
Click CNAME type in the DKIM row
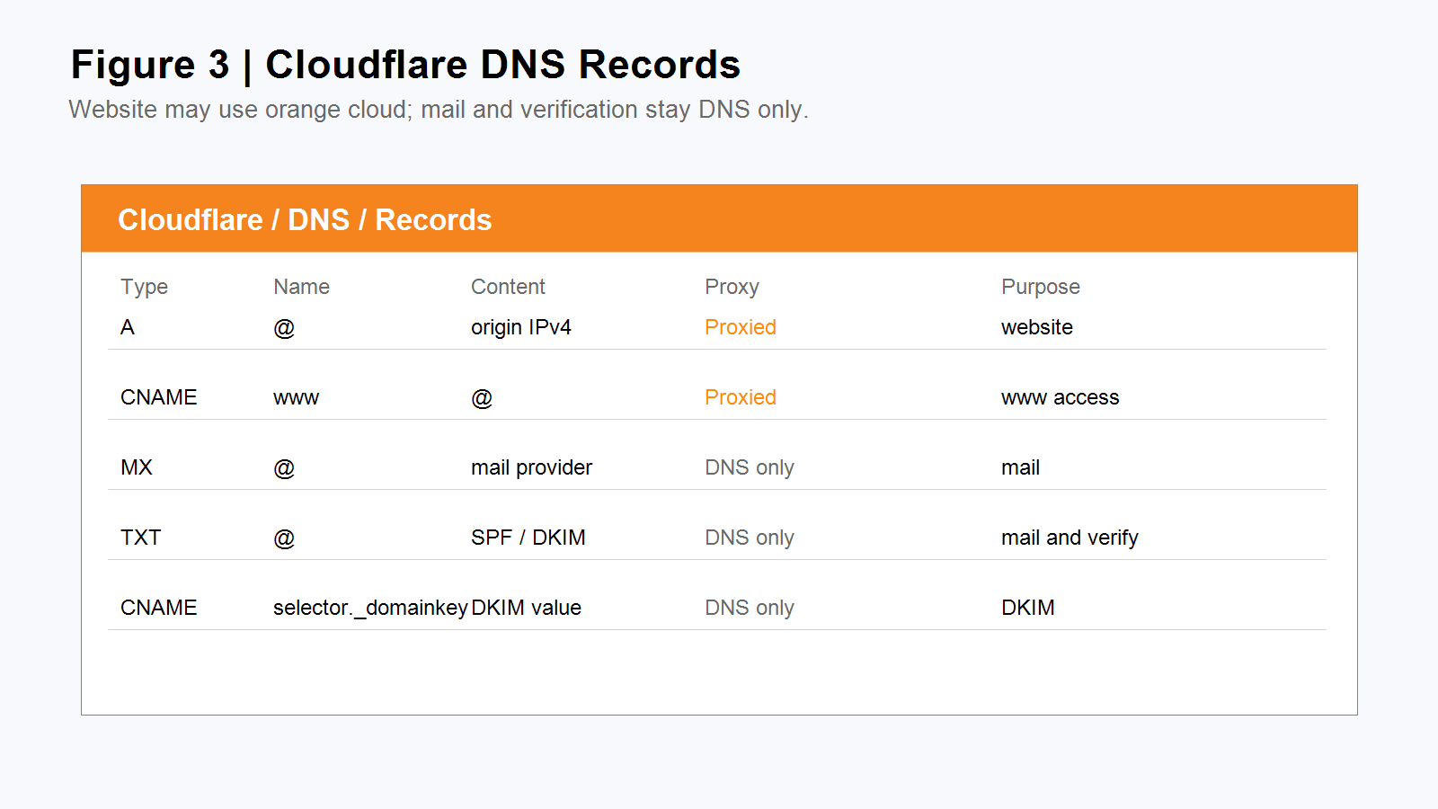point(159,608)
